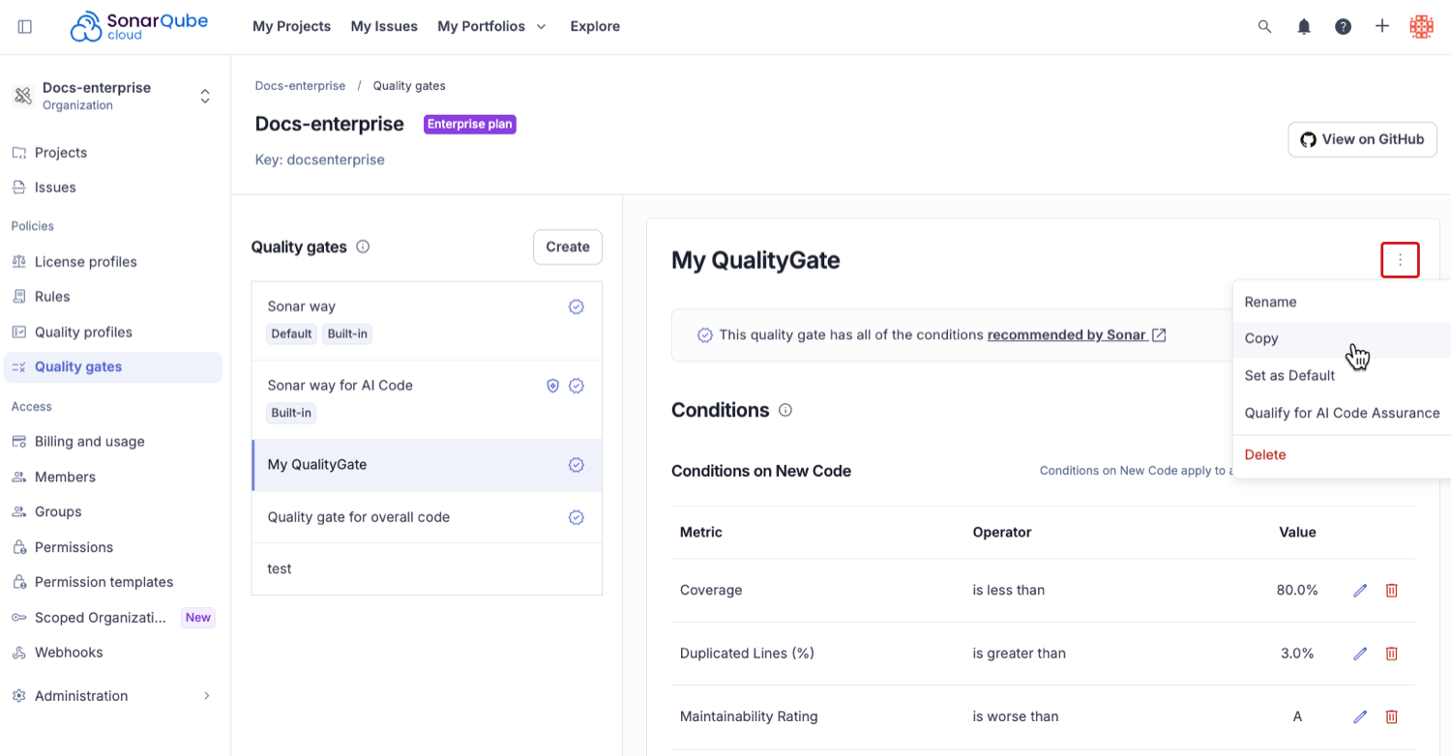The image size is (1451, 756).
Task: Click the info icon next to Quality gates heading
Action: point(363,247)
